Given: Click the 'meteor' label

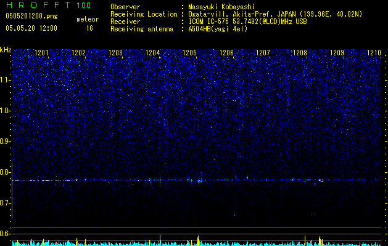Looking at the screenshot, I should coord(88,19).
